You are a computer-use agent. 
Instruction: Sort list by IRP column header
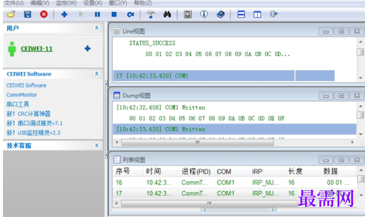(267, 171)
